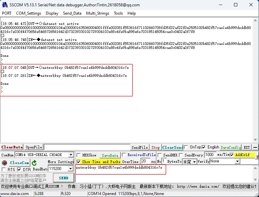Image resolution: width=259 pixels, height=197 pixels.
Task: Click the OverTime milliseconds input field
Action: (x=145, y=161)
